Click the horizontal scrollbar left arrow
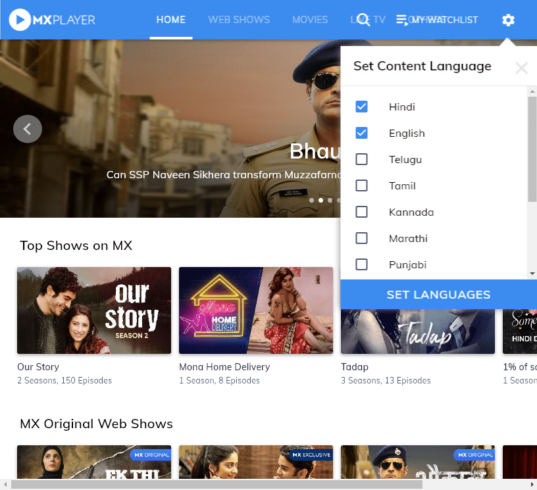 [5, 485]
